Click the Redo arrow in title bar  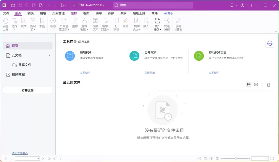coord(55,5)
